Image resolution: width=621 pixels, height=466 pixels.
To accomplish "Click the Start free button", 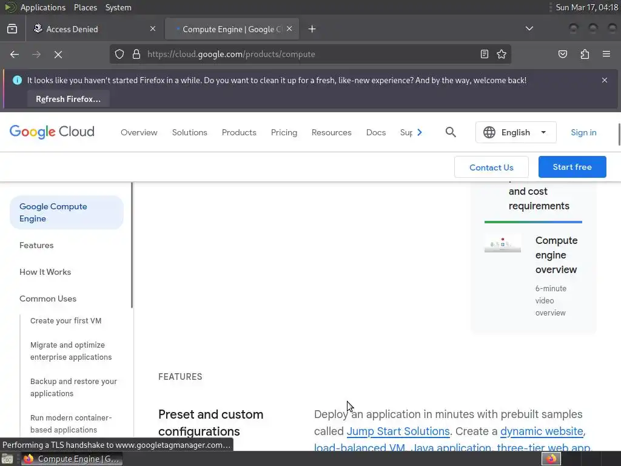I will 572,167.
